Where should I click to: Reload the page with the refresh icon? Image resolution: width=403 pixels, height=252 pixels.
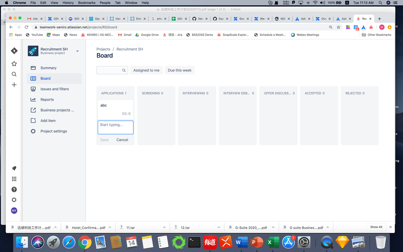26,27
